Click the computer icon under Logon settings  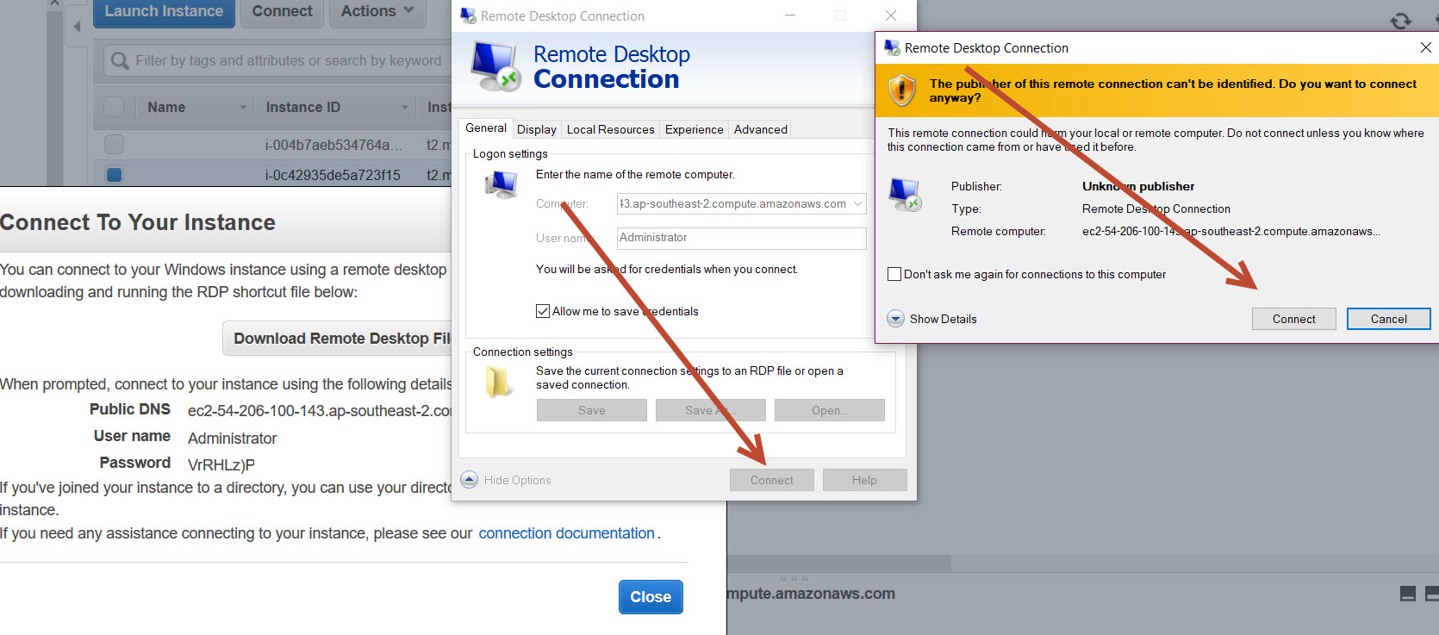(501, 184)
